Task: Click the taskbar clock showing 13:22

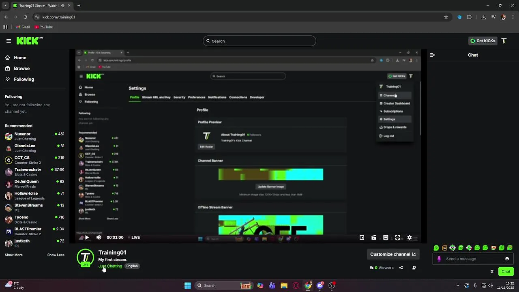Action: pyautogui.click(x=506, y=286)
